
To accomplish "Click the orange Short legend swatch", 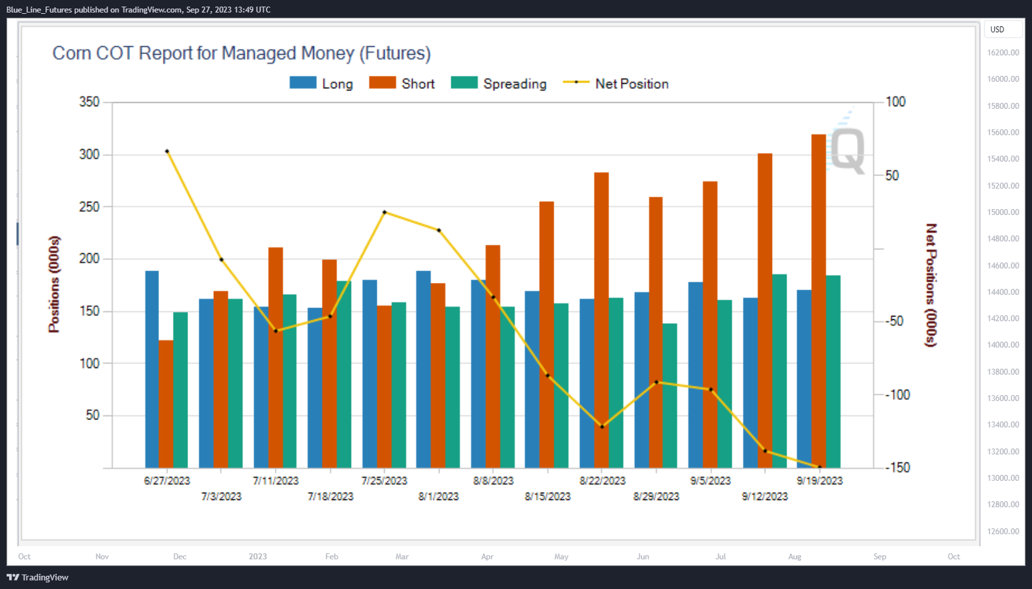I will point(382,83).
